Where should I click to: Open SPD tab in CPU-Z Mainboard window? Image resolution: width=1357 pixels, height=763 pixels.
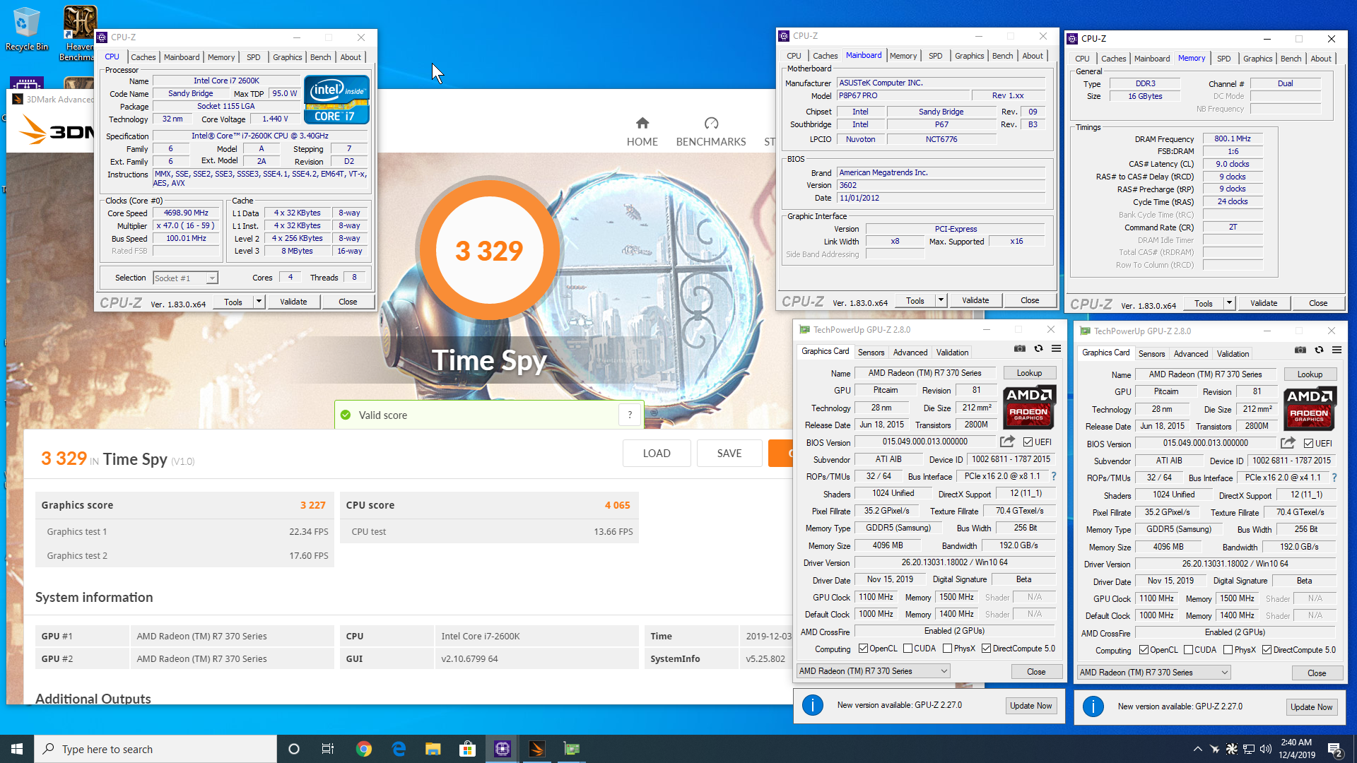[x=935, y=56]
